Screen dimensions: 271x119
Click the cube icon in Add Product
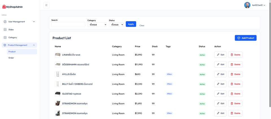tap(239, 38)
